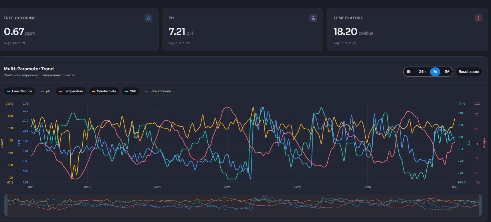Toggle the Free Chlorine series

point(19,91)
